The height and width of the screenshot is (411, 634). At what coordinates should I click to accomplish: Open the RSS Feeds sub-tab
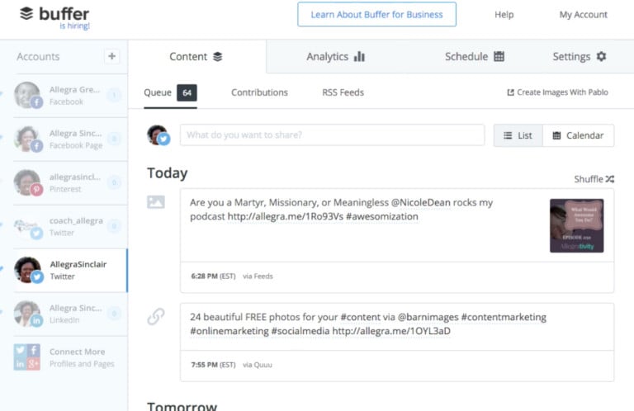coord(343,92)
